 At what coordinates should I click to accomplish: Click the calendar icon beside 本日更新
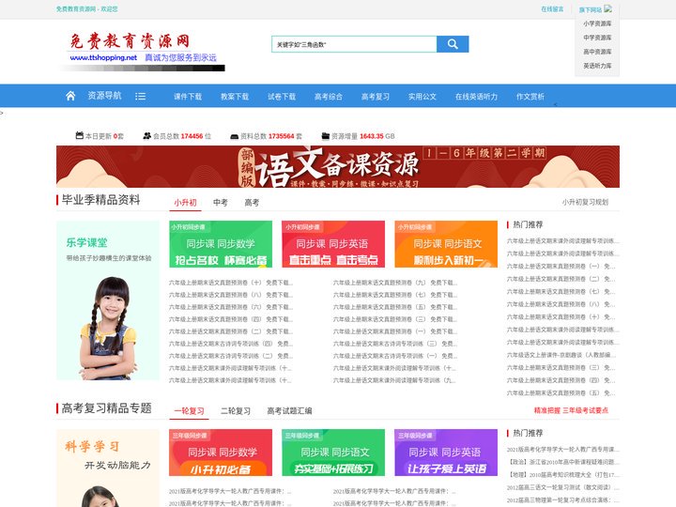click(x=79, y=135)
